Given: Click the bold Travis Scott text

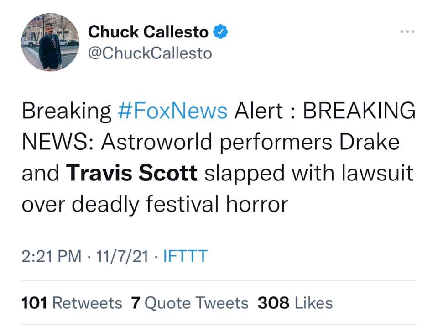Looking at the screenshot, I should tap(132, 173).
